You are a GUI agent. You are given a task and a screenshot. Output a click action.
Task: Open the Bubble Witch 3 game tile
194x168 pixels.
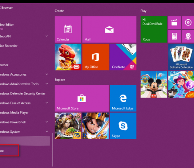tap(181, 85)
